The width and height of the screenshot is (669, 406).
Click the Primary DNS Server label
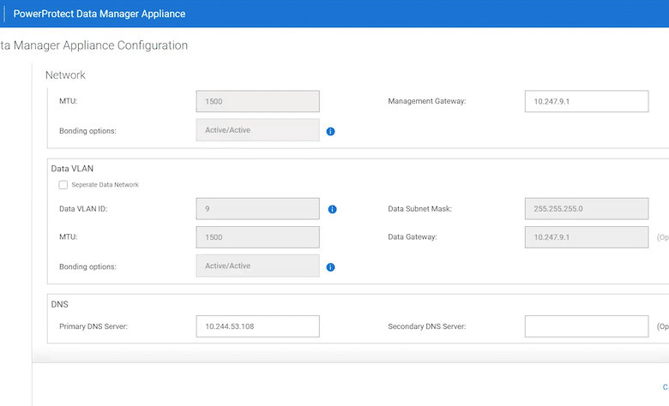pos(93,326)
